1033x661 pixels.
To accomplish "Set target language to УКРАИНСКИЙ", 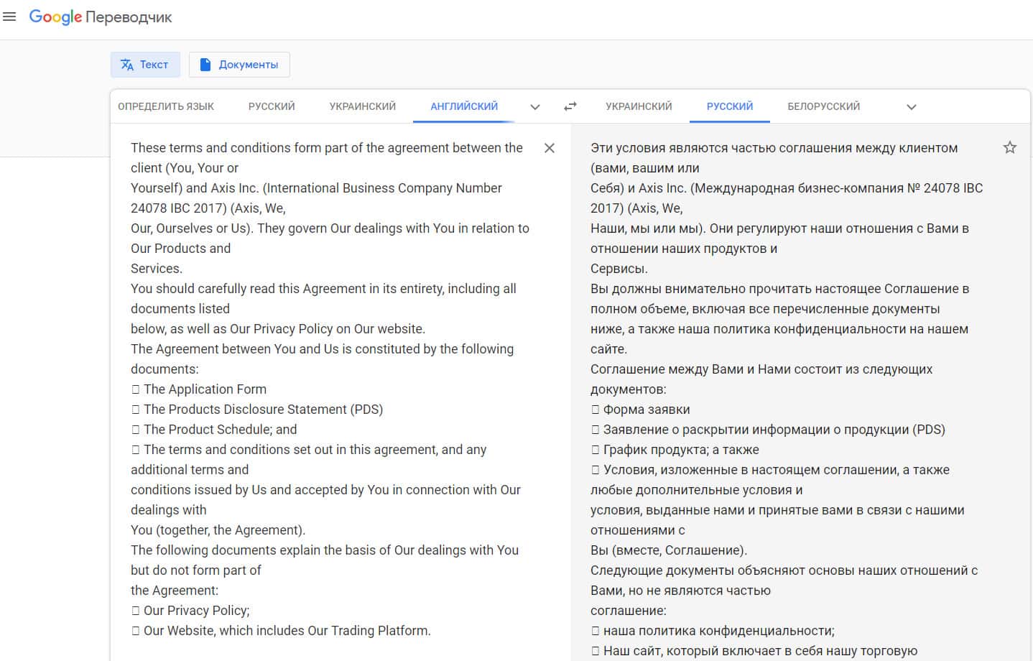I will (x=639, y=106).
